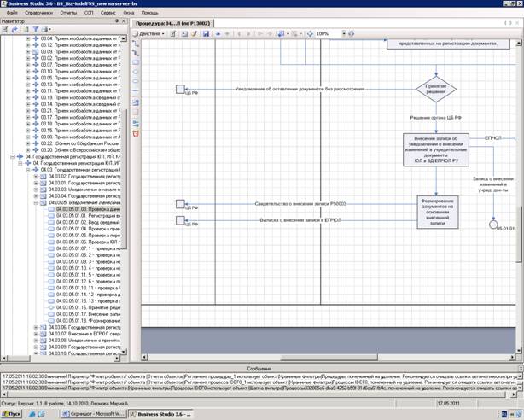The width and height of the screenshot is (524, 420).
Task: Collapse the top-level 04. Государственная регистрация node
Action: pos(13,156)
